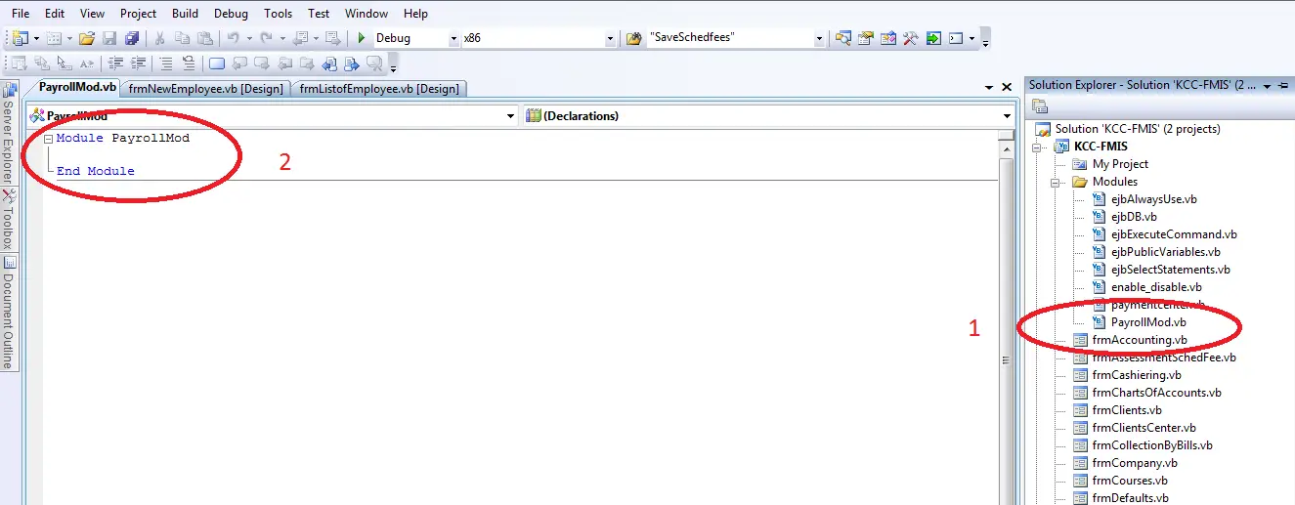Click the Command Window toolbar icon
Image resolution: width=1295 pixels, height=505 pixels.
coord(955,38)
